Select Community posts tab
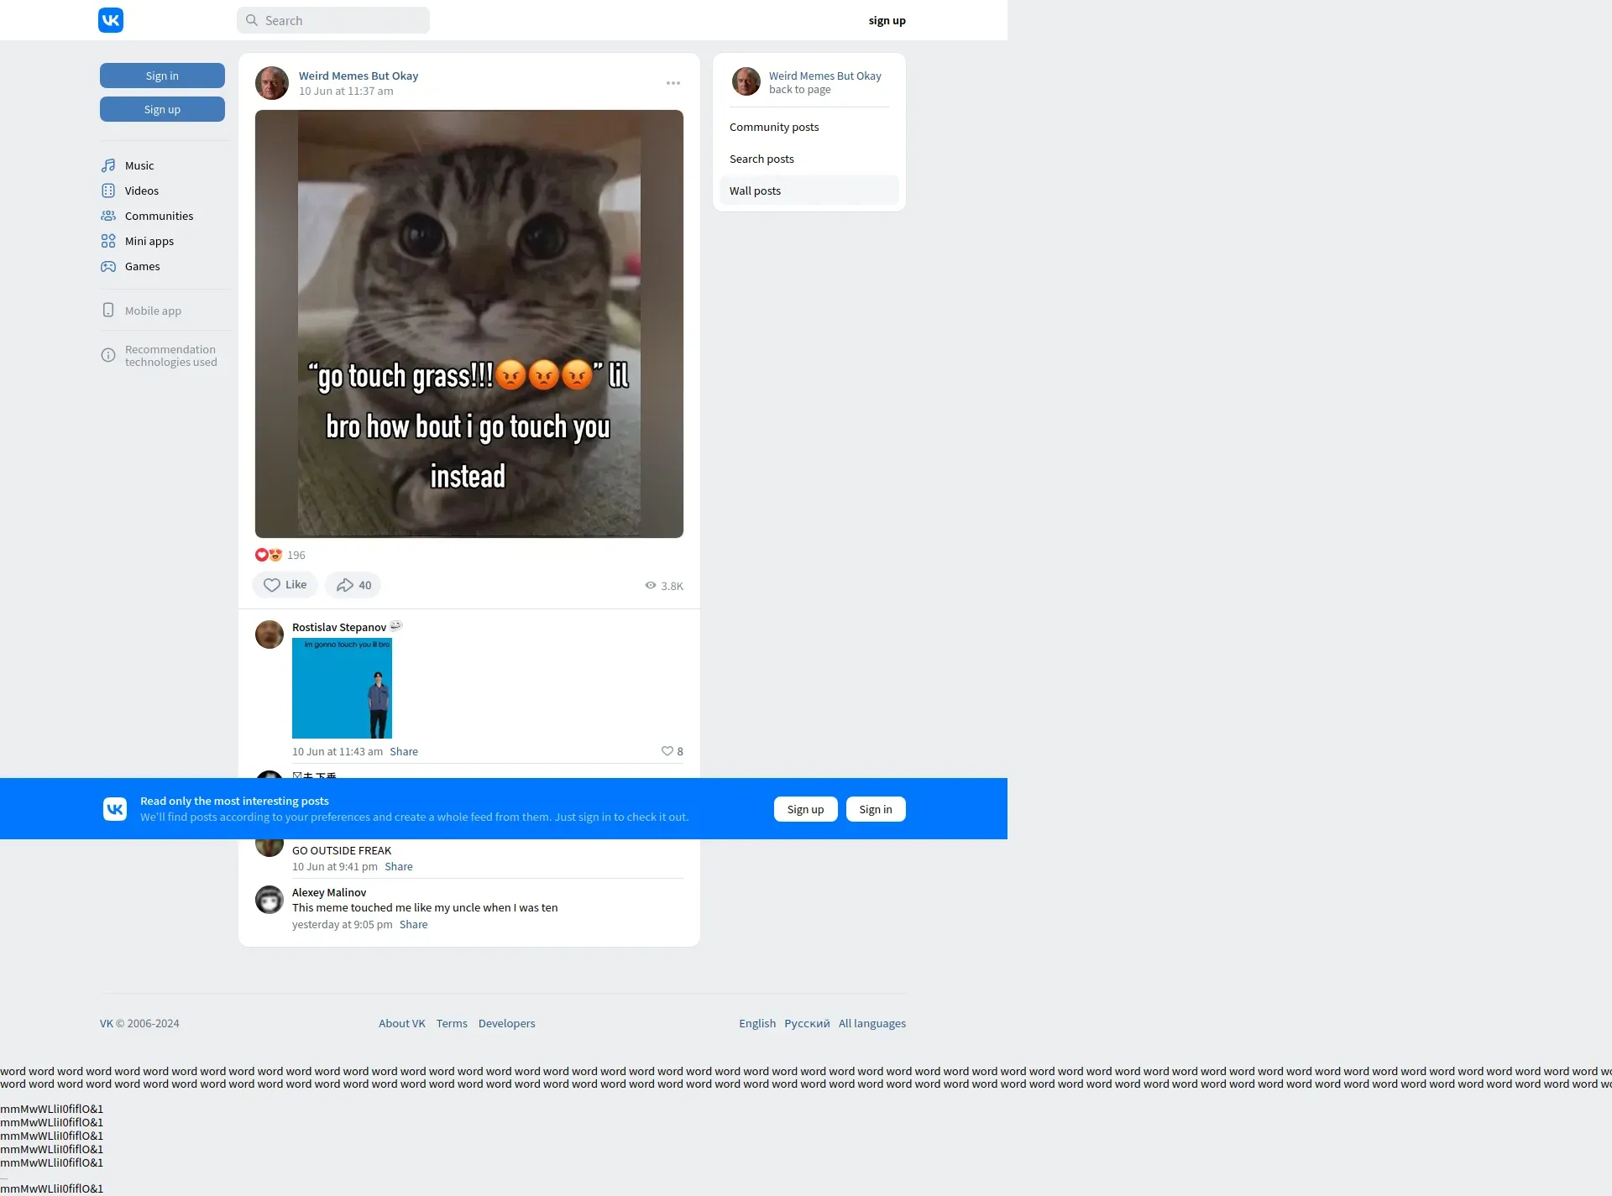The image size is (1612, 1196). tap(774, 127)
